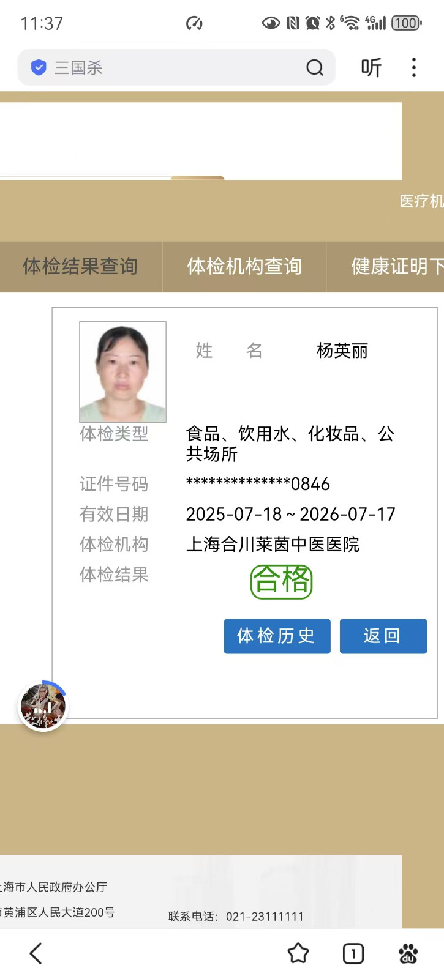The image size is (444, 979).
Task: Switch to 体检结果查询 tab
Action: pyautogui.click(x=81, y=266)
